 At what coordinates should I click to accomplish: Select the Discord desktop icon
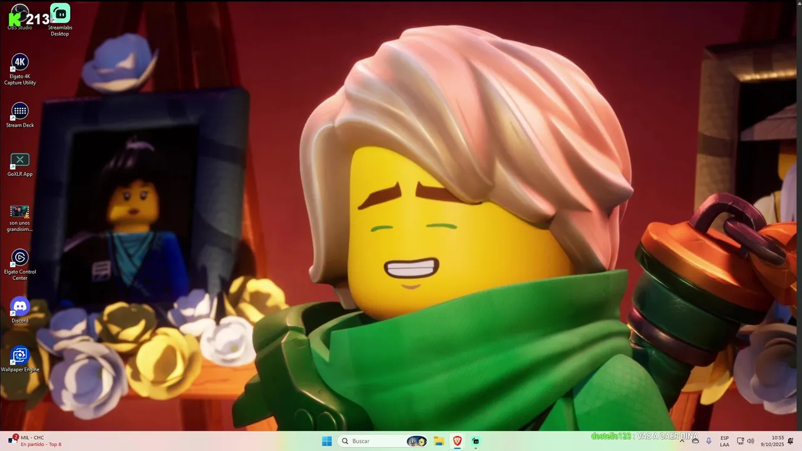(x=20, y=311)
